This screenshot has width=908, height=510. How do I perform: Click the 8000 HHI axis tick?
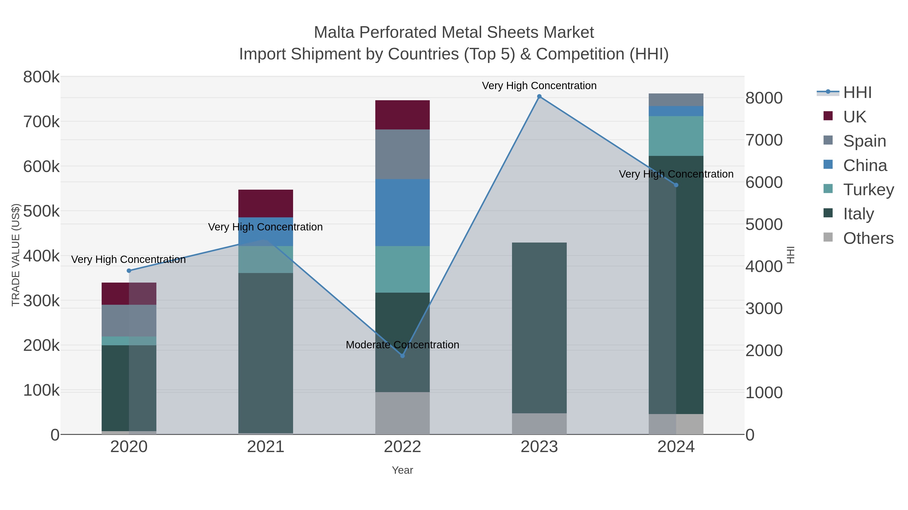(x=764, y=98)
